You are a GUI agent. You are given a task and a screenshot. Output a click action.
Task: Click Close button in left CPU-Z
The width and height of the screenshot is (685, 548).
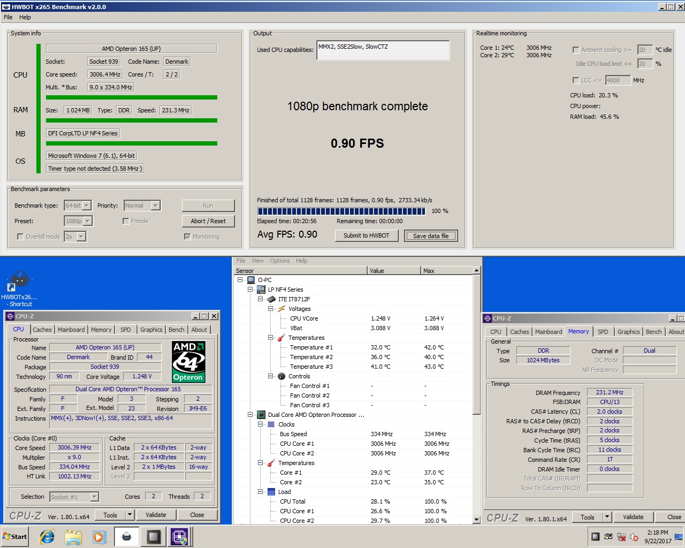click(x=197, y=515)
